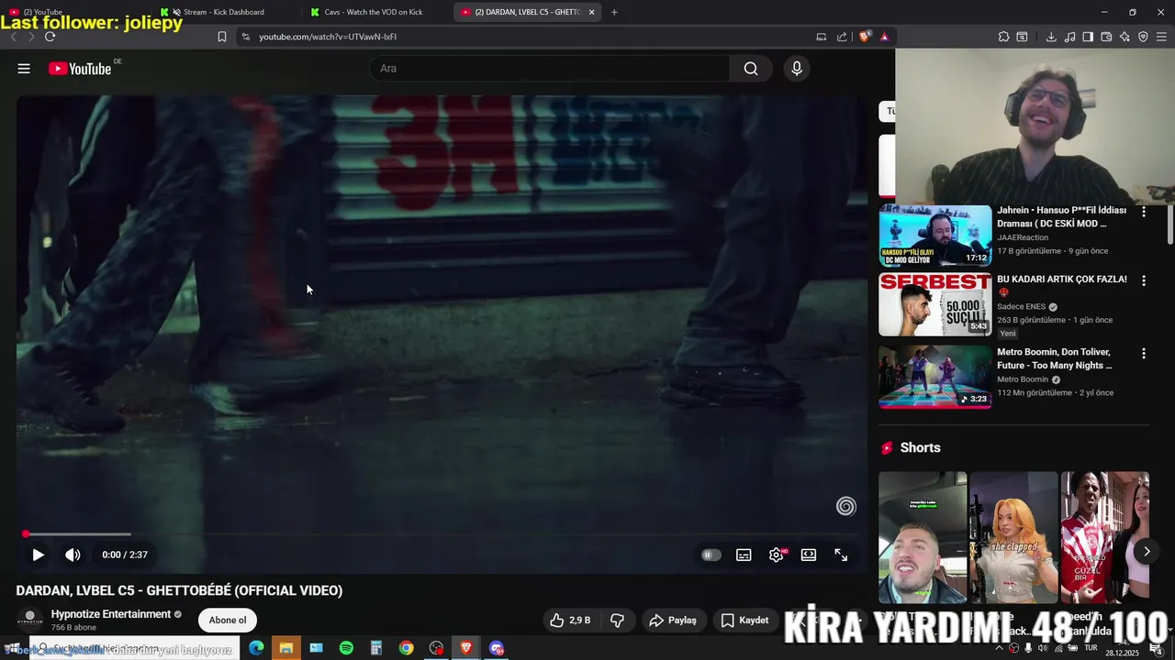Viewport: 1175px width, 660px height.
Task: Open the SERBEST Sadece ENES video thumbnail
Action: pos(934,304)
